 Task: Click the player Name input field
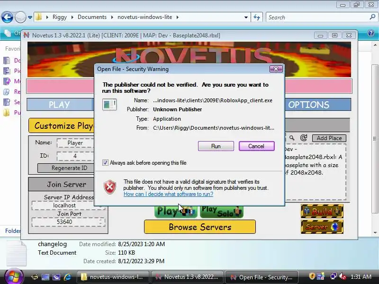(75, 143)
